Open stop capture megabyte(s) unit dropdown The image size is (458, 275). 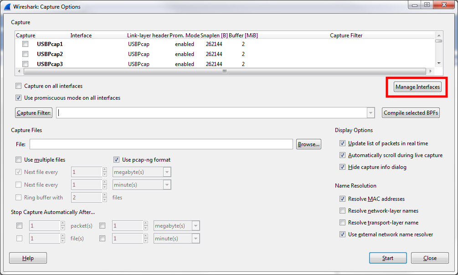pos(196,226)
